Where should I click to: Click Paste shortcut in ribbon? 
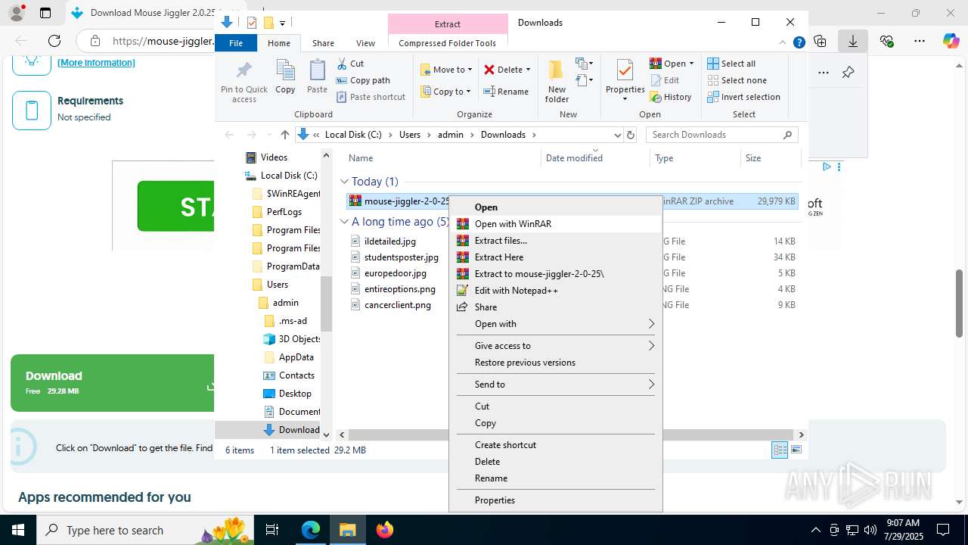(371, 97)
